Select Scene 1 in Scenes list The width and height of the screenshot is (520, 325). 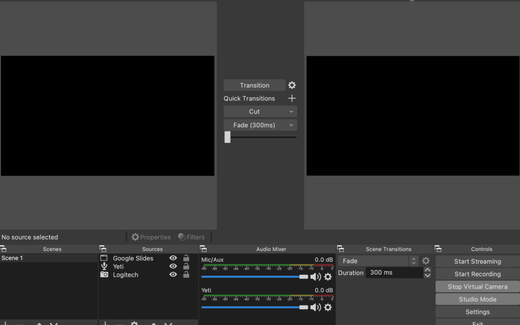click(48, 258)
